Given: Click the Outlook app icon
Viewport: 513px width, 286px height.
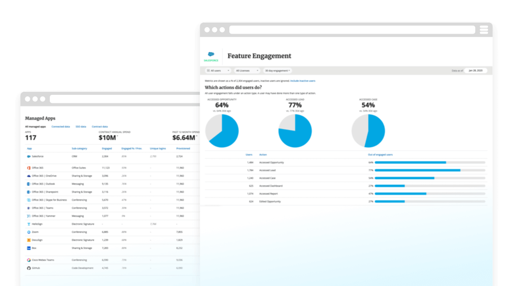Looking at the screenshot, I should [x=29, y=184].
